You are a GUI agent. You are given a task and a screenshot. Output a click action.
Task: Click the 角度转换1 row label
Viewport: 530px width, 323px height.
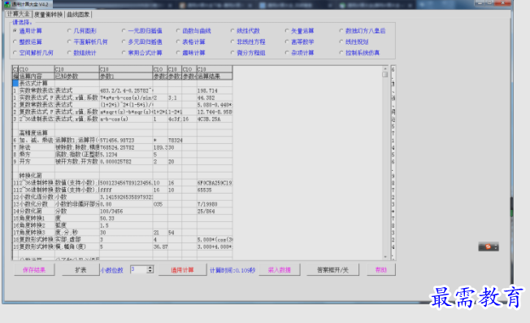37,219
